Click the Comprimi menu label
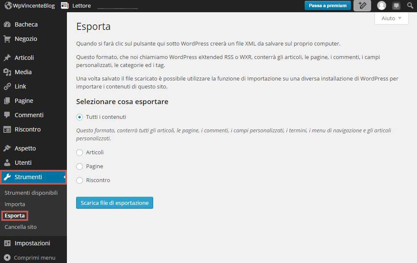Viewport: 417px width, 263px height. (35, 258)
